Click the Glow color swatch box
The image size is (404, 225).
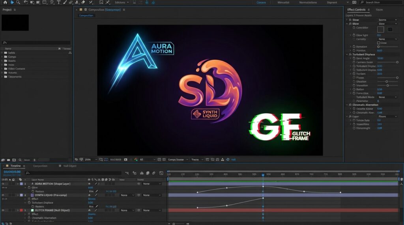[380, 30]
